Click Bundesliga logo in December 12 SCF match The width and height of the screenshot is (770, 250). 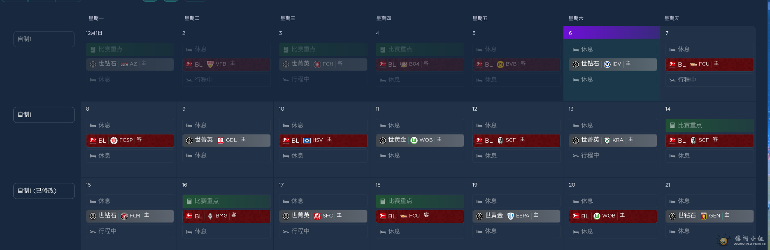(x=479, y=140)
